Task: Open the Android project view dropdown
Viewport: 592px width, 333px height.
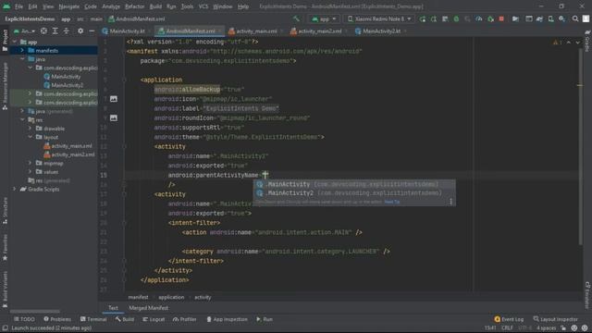Action: pos(24,31)
